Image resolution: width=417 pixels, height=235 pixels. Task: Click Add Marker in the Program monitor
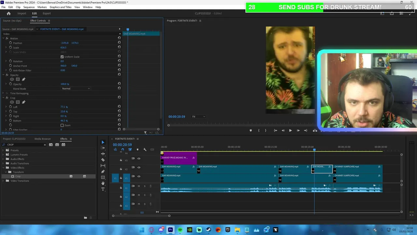[x=251, y=131]
